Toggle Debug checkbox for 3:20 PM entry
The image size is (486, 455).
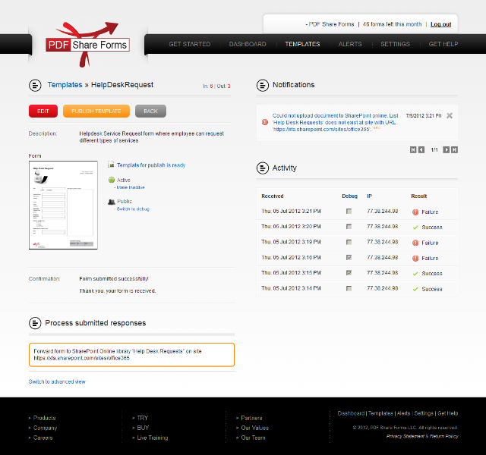(349, 227)
